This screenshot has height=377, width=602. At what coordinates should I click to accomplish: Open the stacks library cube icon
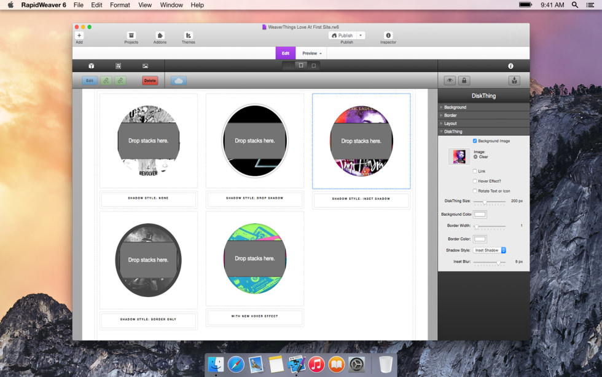click(x=92, y=66)
